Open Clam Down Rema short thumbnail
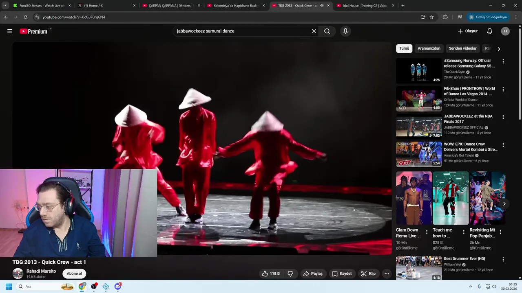522x293 pixels. pyautogui.click(x=414, y=198)
